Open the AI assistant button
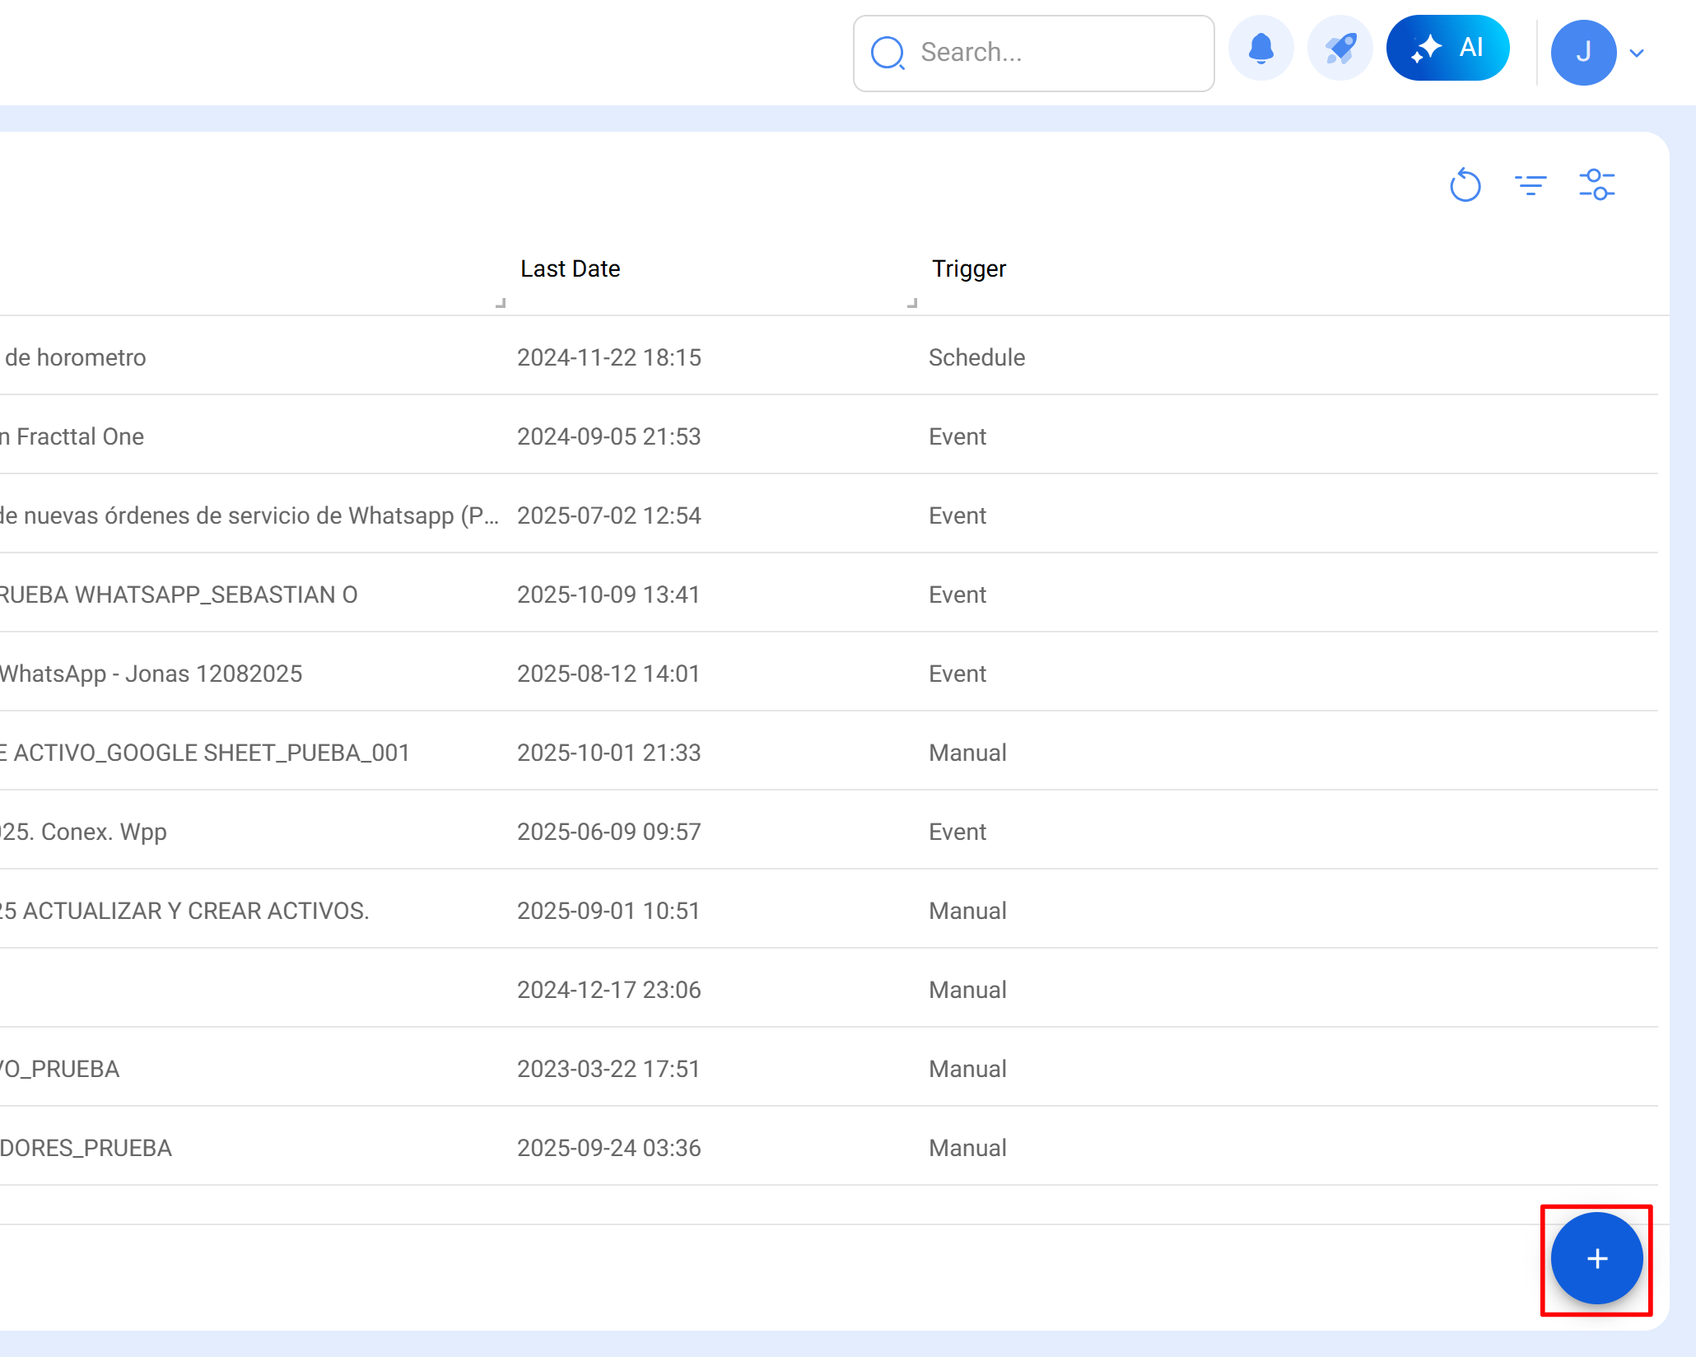This screenshot has width=1696, height=1357. click(1447, 48)
